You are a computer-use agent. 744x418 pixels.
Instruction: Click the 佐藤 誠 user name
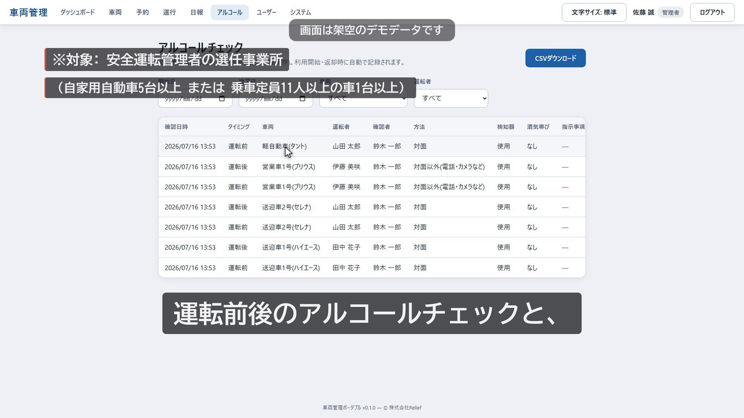click(643, 12)
